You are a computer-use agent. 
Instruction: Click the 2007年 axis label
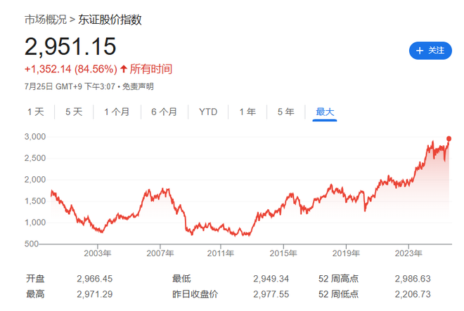[160, 253]
